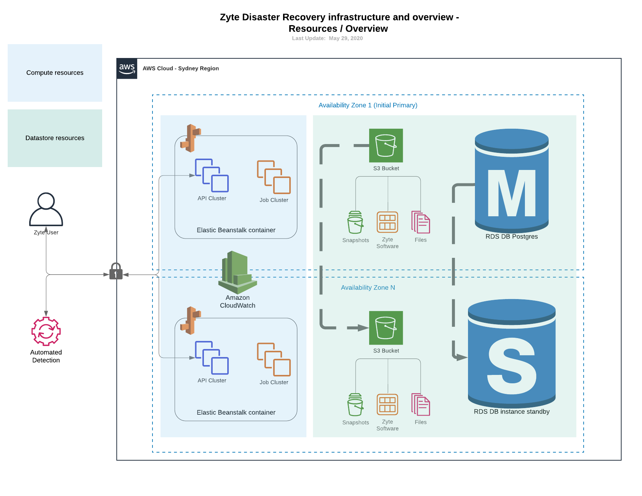Image resolution: width=642 pixels, height=496 pixels.
Task: Click the Amazon CloudWatch icon
Action: 237,272
